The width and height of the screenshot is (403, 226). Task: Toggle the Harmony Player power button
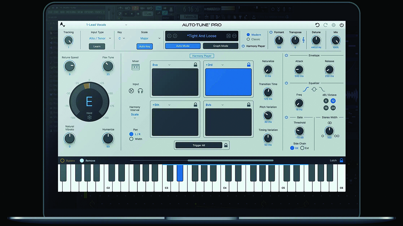click(x=243, y=46)
